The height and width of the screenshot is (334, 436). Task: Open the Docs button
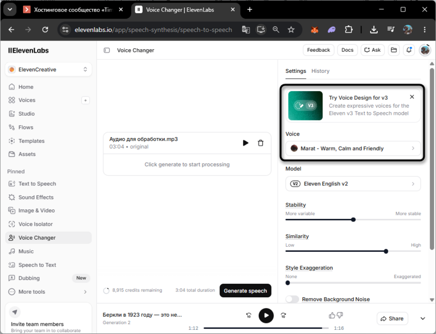tap(347, 50)
